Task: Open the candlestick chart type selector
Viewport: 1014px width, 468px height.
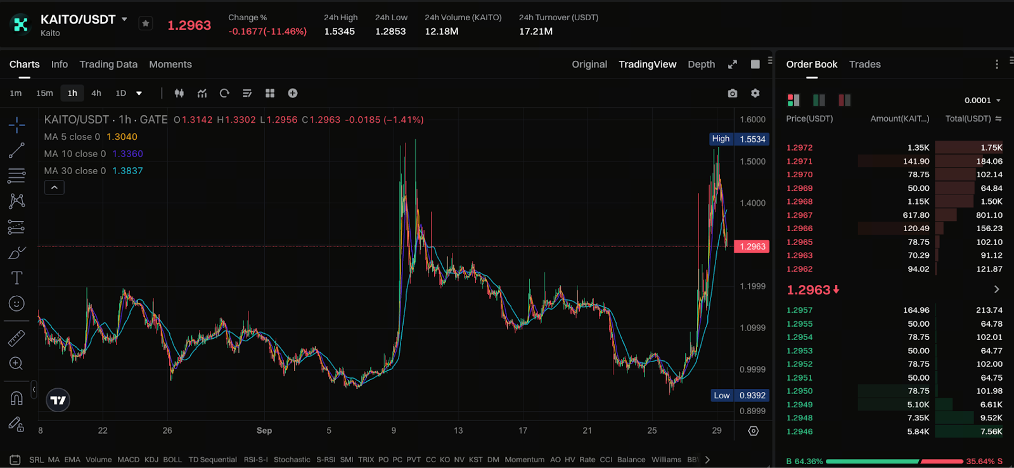Action: click(x=179, y=93)
